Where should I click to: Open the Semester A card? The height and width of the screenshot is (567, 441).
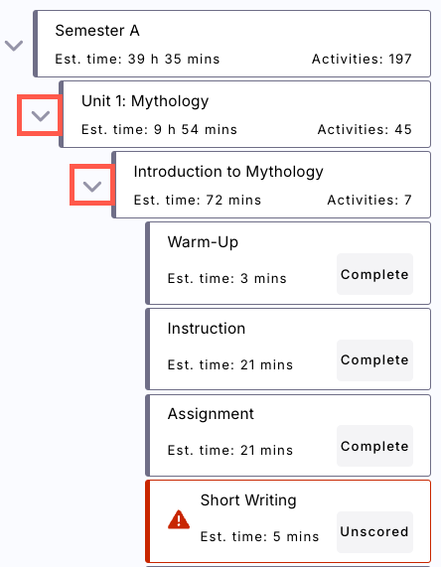pyautogui.click(x=231, y=44)
